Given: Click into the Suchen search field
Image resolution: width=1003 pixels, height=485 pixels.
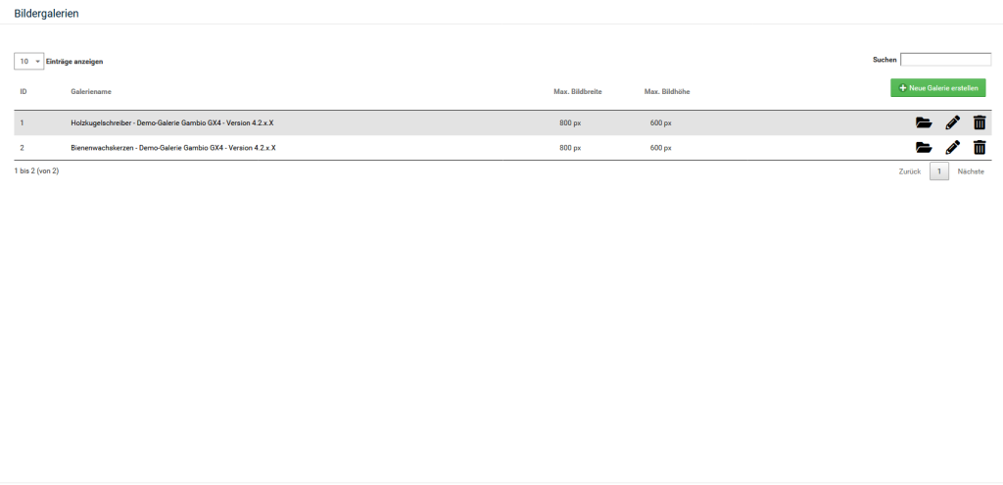Looking at the screenshot, I should (945, 60).
